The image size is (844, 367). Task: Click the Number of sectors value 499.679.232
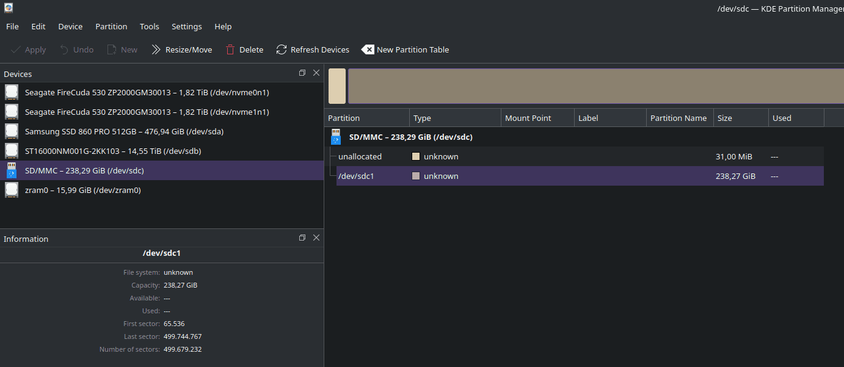coord(183,349)
